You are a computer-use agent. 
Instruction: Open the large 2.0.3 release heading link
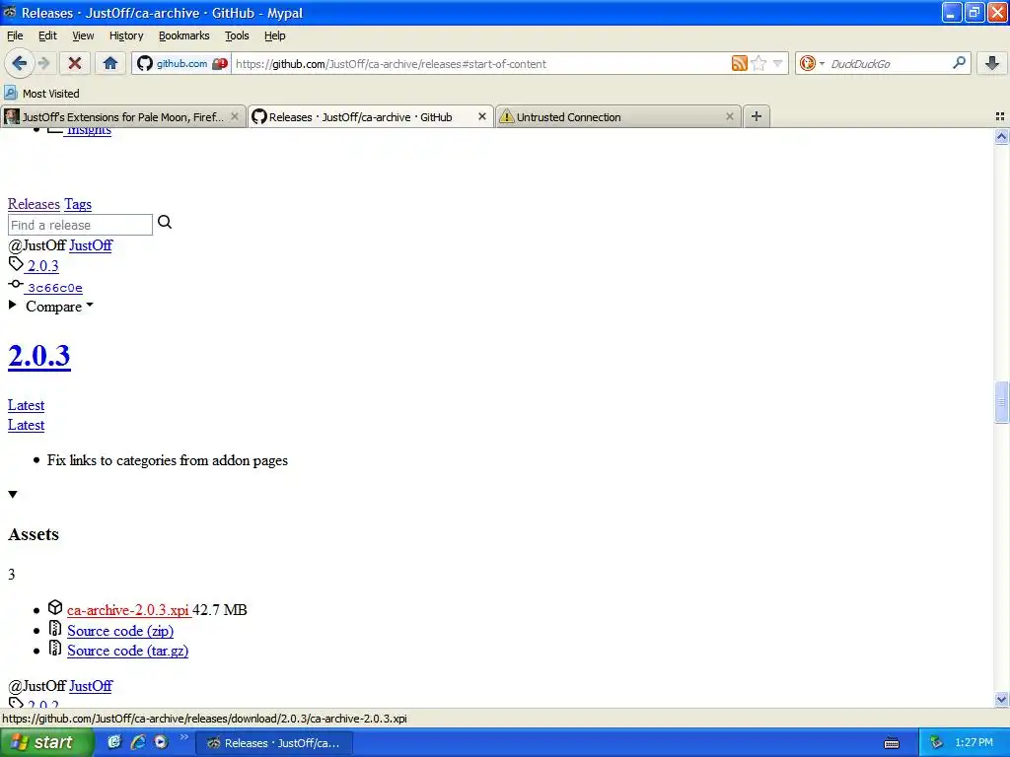(x=39, y=356)
